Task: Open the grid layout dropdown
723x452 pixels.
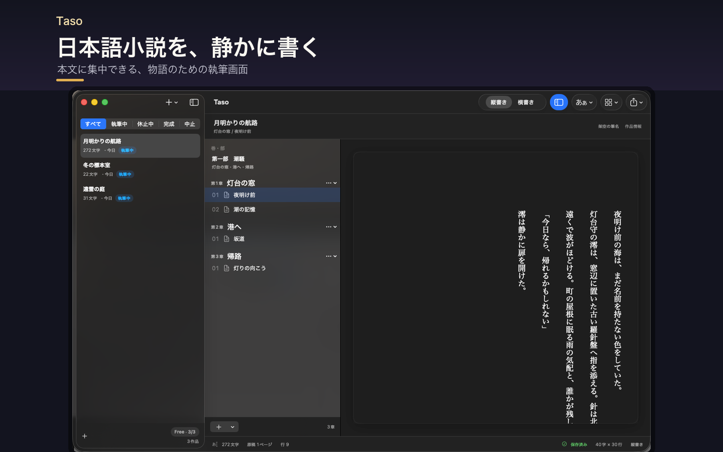Action: pos(611,102)
